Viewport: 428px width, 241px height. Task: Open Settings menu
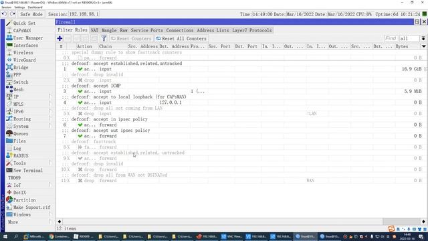coord(19,7)
